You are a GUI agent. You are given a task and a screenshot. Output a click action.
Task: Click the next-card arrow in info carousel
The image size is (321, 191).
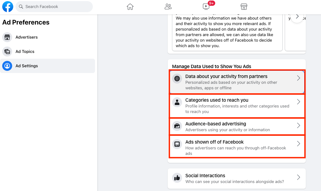tap(297, 17)
